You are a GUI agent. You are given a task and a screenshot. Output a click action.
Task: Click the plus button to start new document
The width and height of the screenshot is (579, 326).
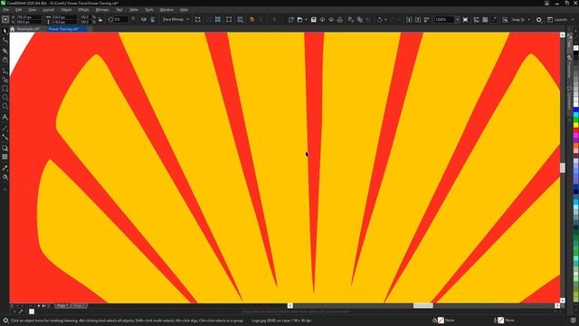click(90, 29)
